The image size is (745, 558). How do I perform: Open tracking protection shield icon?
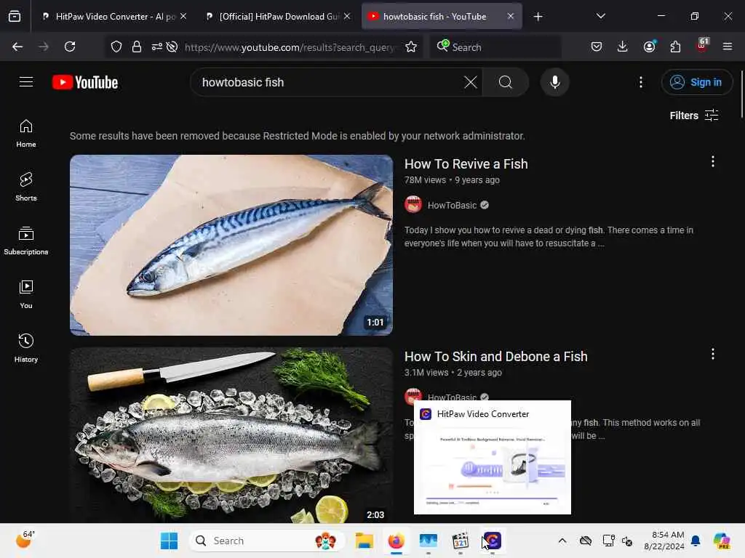116,46
